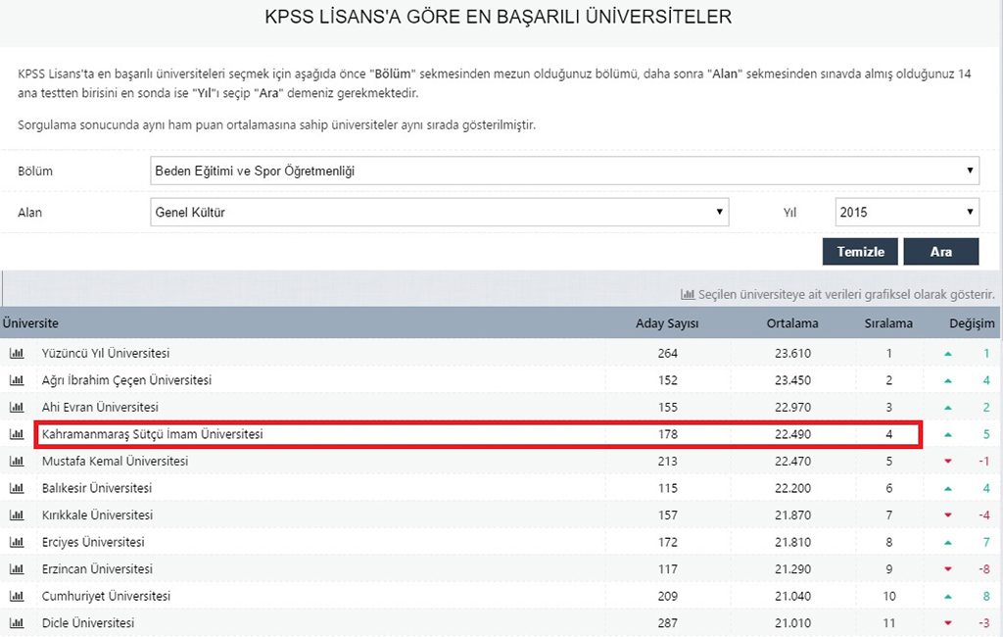The image size is (1003, 637).
Task: Click the Ara search button
Action: click(940, 252)
